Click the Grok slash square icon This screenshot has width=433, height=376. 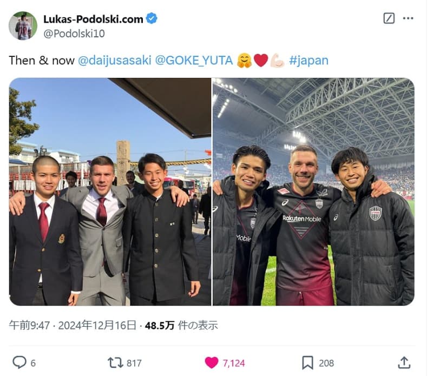[x=389, y=18]
